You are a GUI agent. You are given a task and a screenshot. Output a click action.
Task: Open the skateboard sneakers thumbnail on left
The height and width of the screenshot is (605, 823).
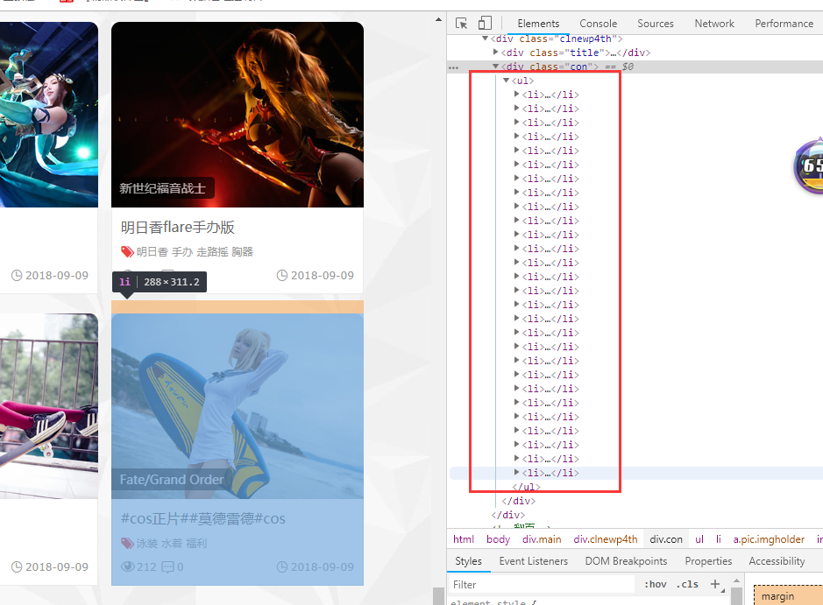[49, 405]
